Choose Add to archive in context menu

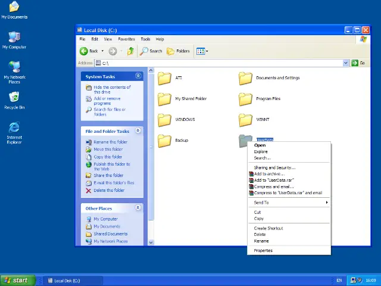(x=289, y=174)
